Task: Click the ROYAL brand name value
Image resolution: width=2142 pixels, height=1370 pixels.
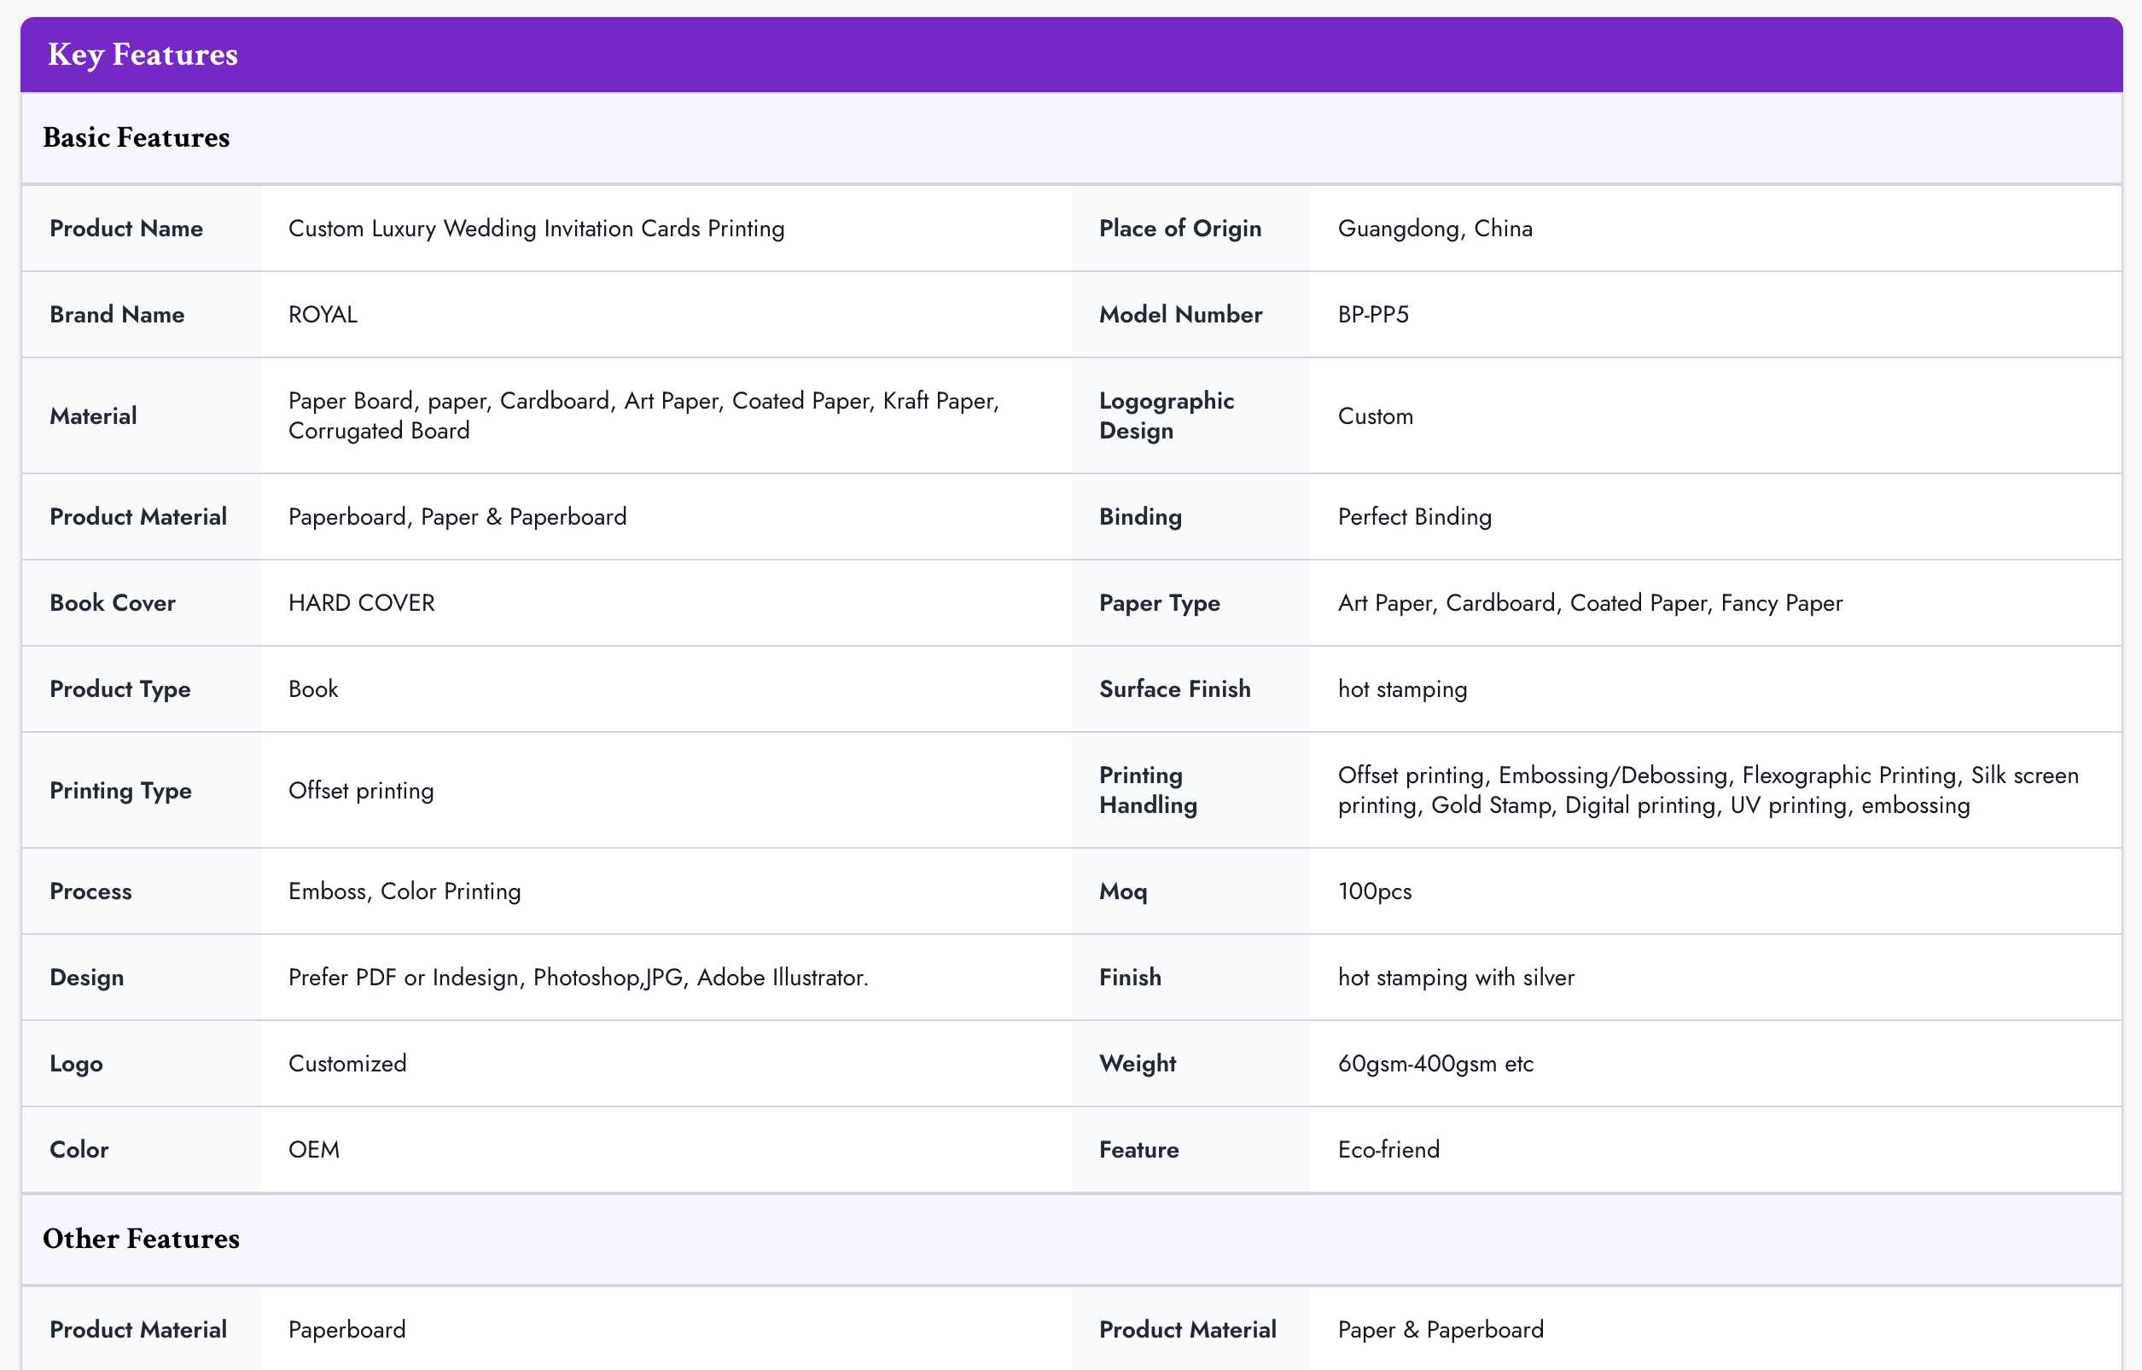Action: [x=322, y=315]
